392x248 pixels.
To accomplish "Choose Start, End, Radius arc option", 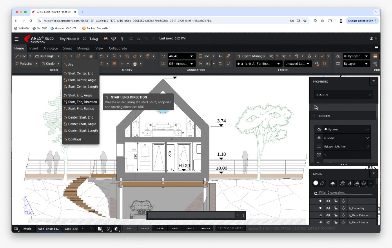I will tap(80, 108).
